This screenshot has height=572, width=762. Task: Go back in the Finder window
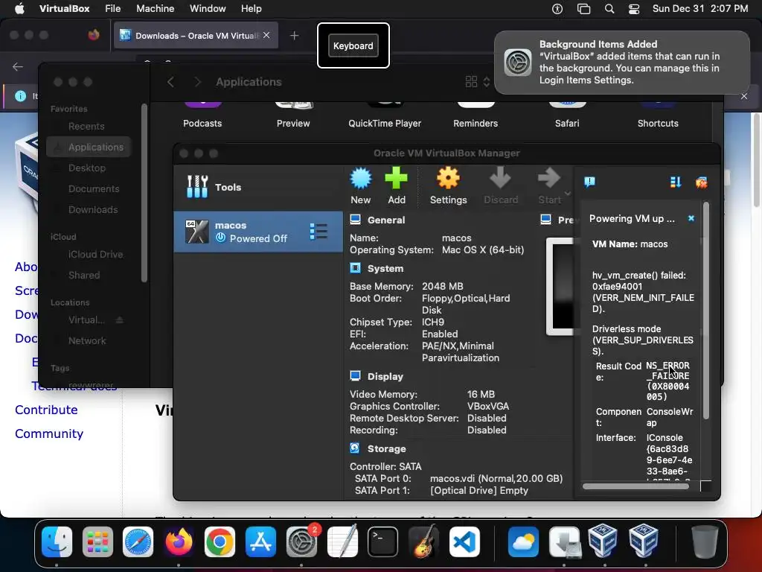[x=170, y=82]
